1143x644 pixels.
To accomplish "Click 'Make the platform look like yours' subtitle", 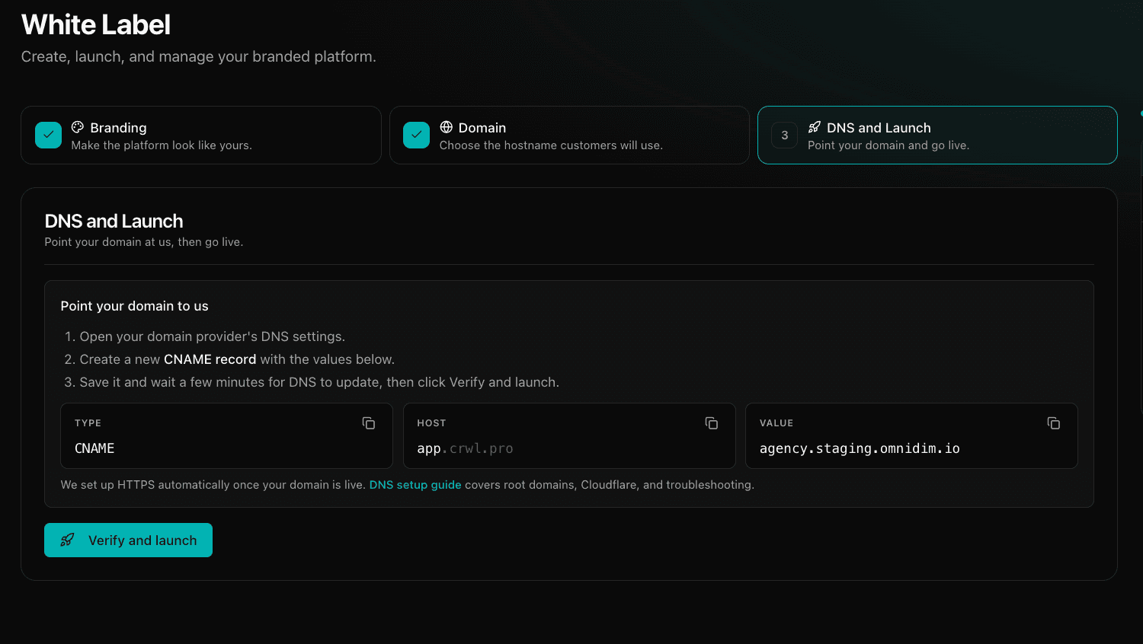I will tap(162, 145).
